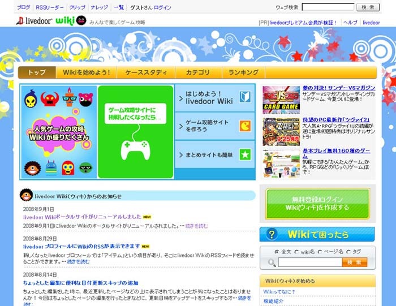Click the afro mascot beside お知らせ heading
Viewport: 396px width, 306px height.
point(26,195)
